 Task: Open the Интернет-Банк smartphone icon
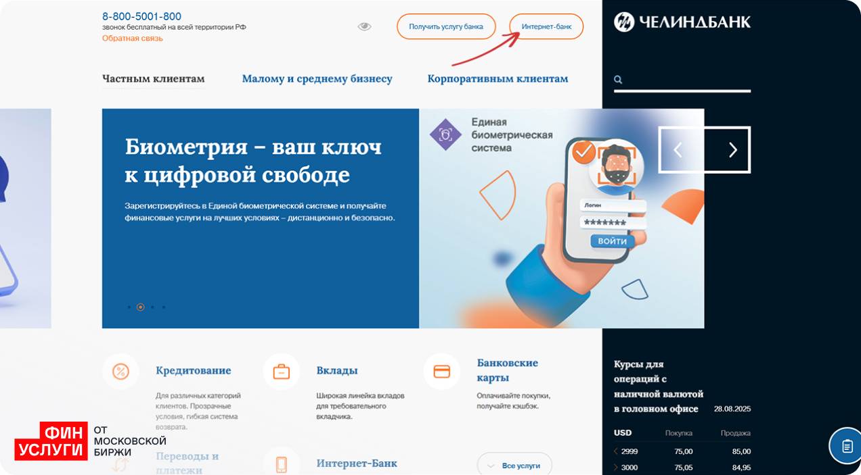point(281,464)
